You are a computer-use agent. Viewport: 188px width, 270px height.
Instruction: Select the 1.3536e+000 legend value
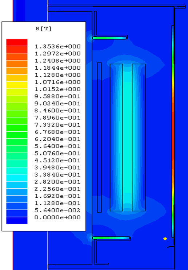pyautogui.click(x=58, y=46)
